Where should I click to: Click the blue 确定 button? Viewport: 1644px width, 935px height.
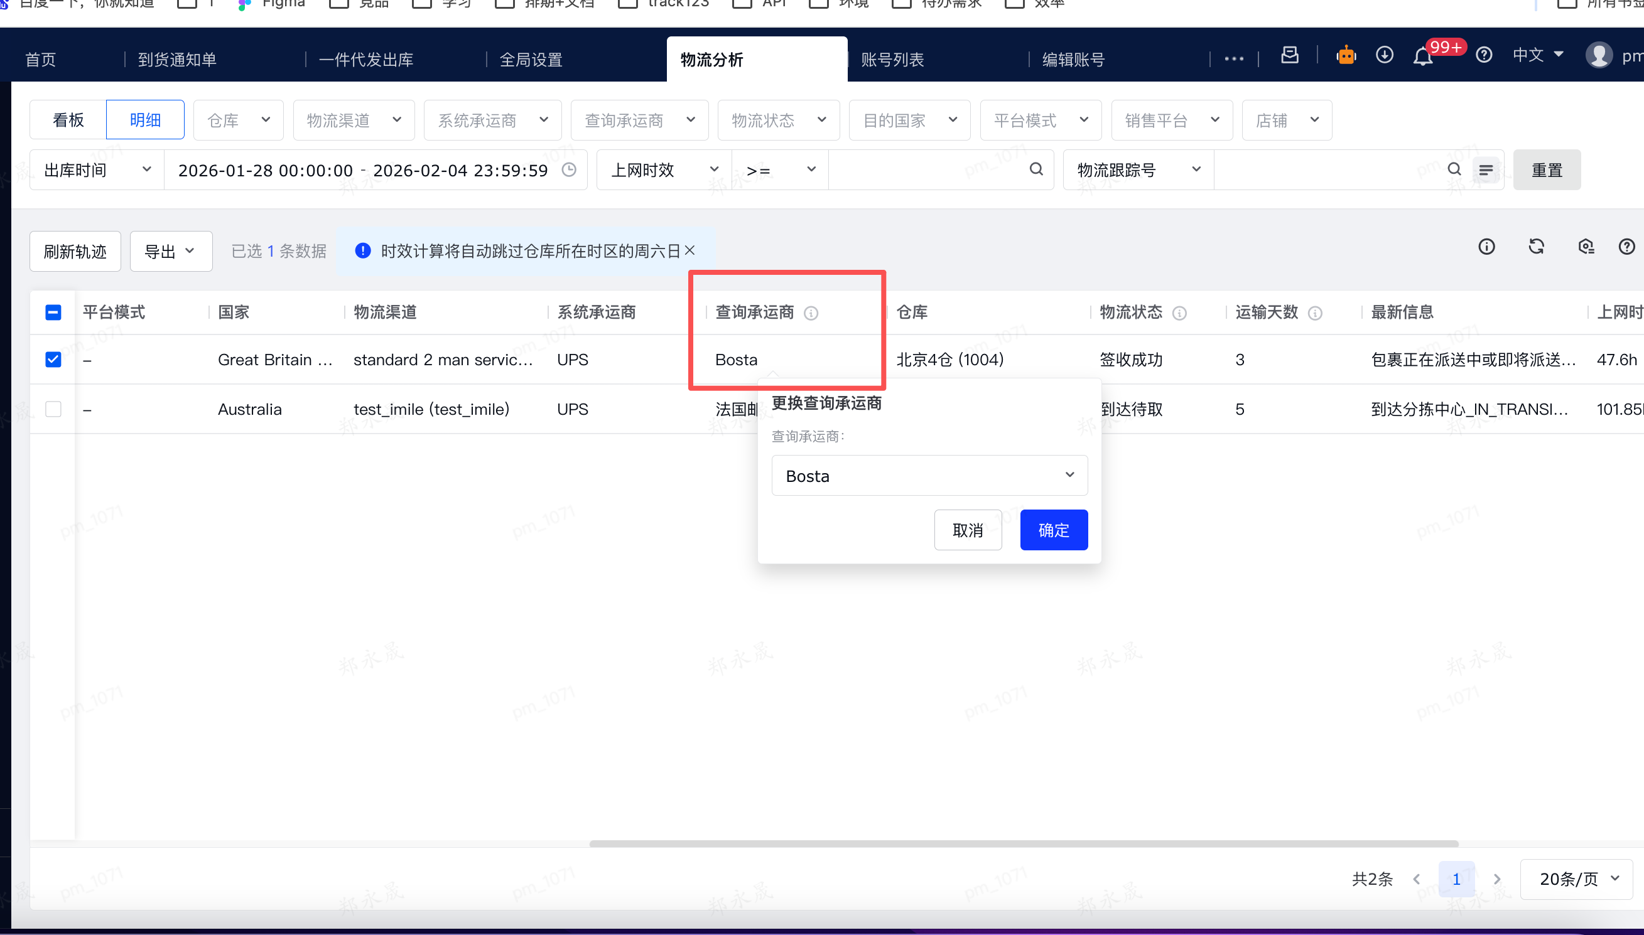pos(1054,530)
